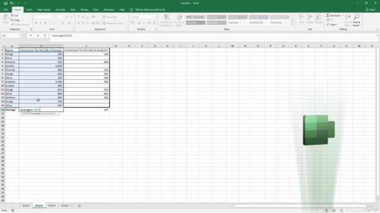Undo the last action

(11, 3)
